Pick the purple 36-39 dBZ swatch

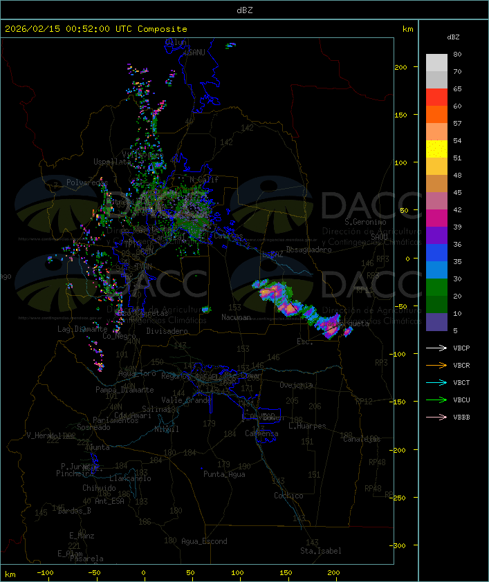coord(436,235)
